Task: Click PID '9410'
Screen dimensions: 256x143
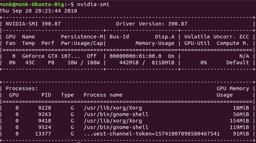Action: (45, 121)
